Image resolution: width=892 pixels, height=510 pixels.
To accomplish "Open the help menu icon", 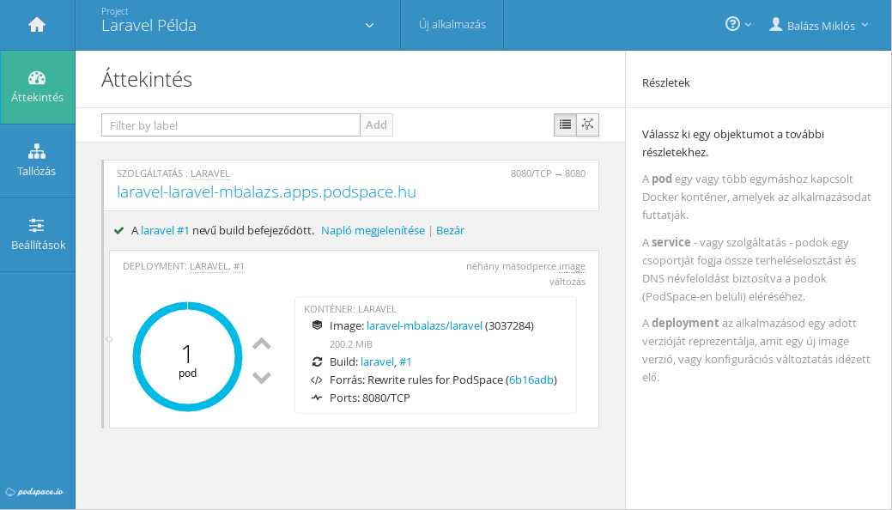I will [x=737, y=25].
